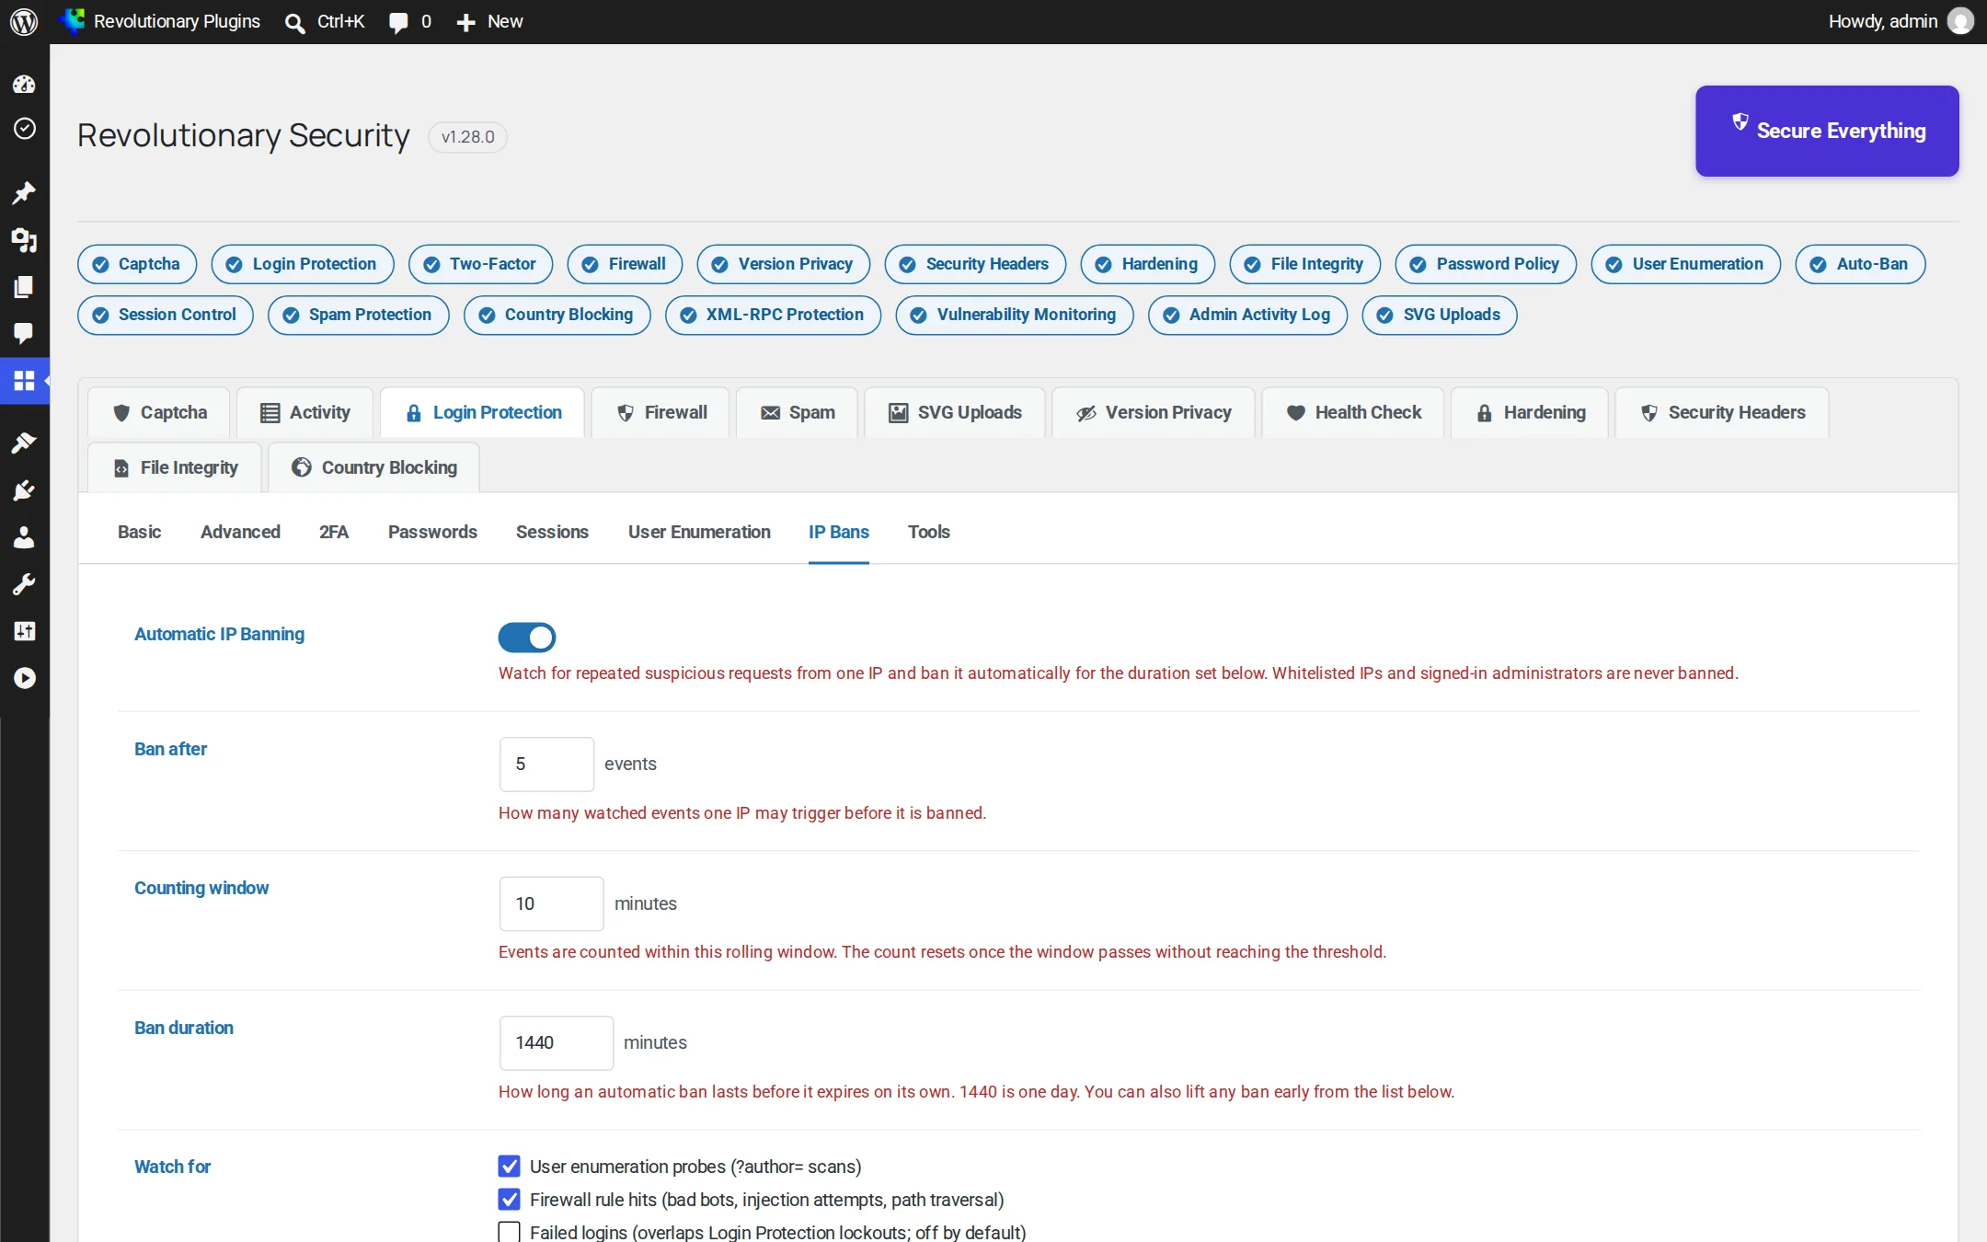Open the Dashboard gauge icon in sidebar

[24, 85]
